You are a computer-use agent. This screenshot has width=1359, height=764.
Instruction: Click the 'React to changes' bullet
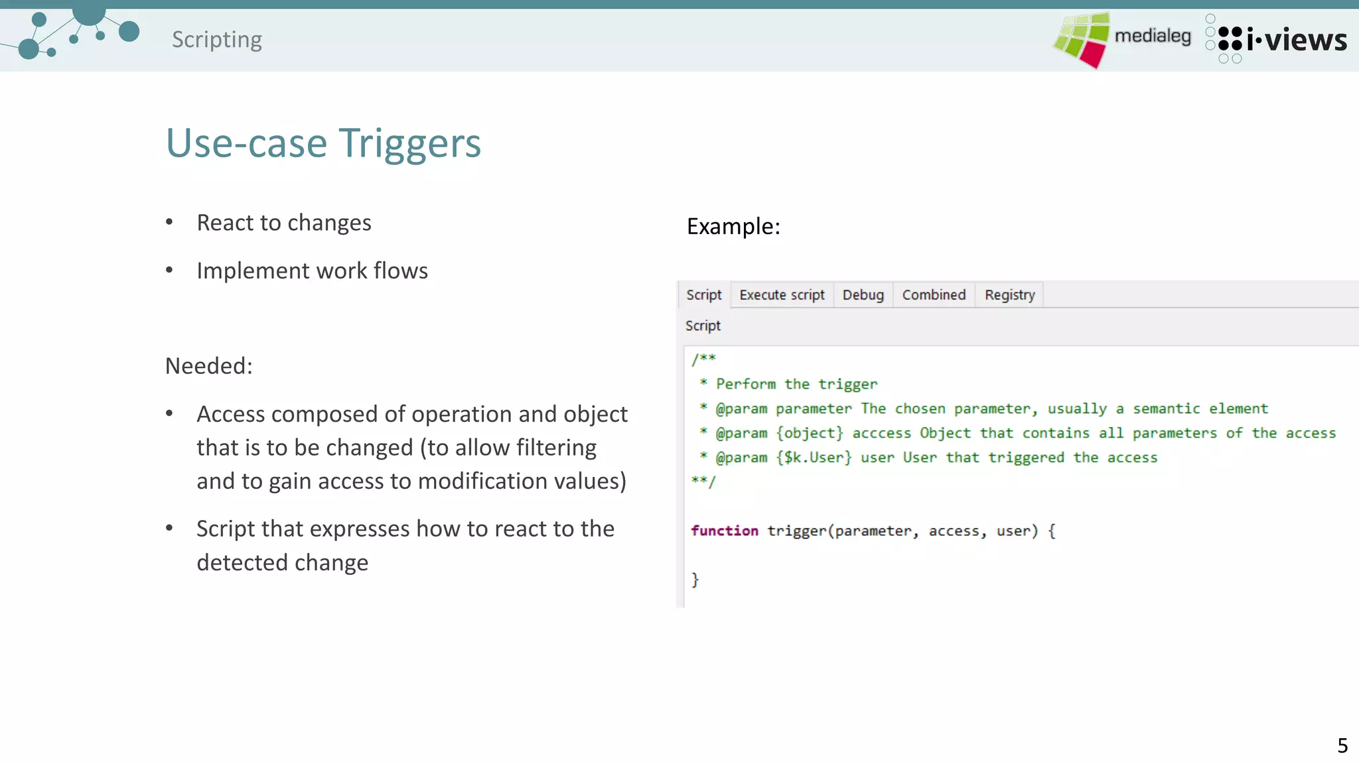tap(284, 223)
